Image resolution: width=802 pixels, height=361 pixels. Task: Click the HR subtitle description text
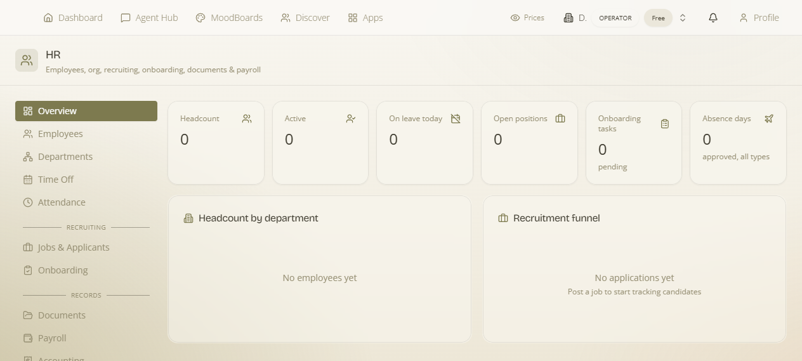153,70
